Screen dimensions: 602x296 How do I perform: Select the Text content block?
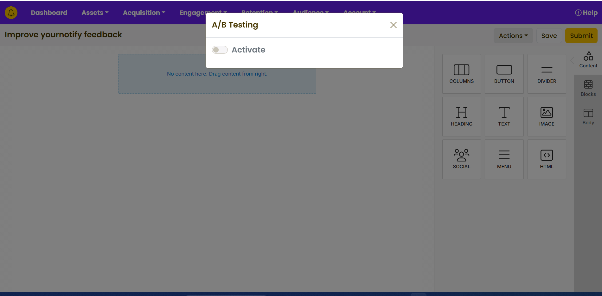pyautogui.click(x=504, y=116)
